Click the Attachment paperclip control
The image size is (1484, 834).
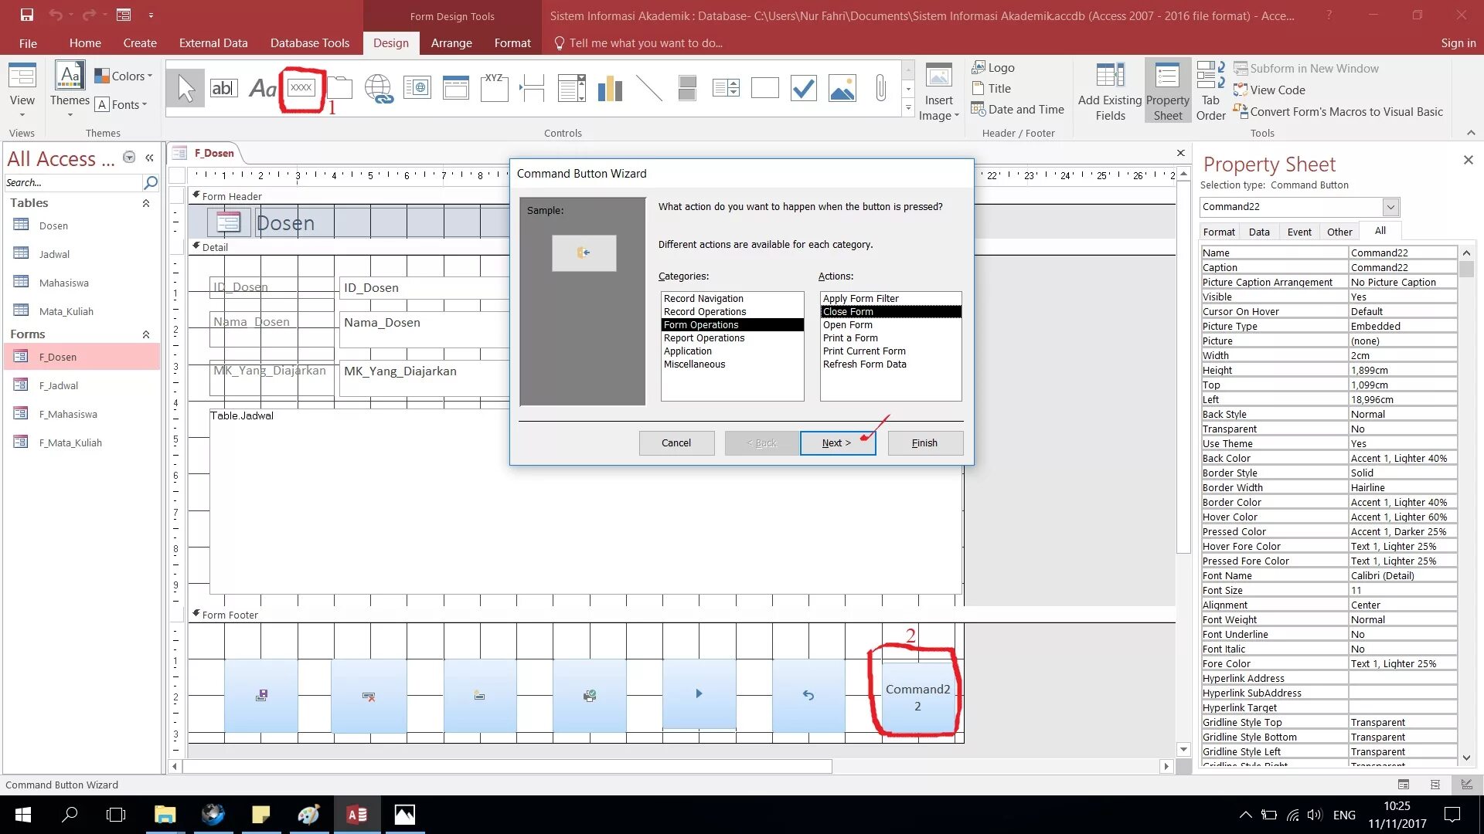click(x=880, y=89)
